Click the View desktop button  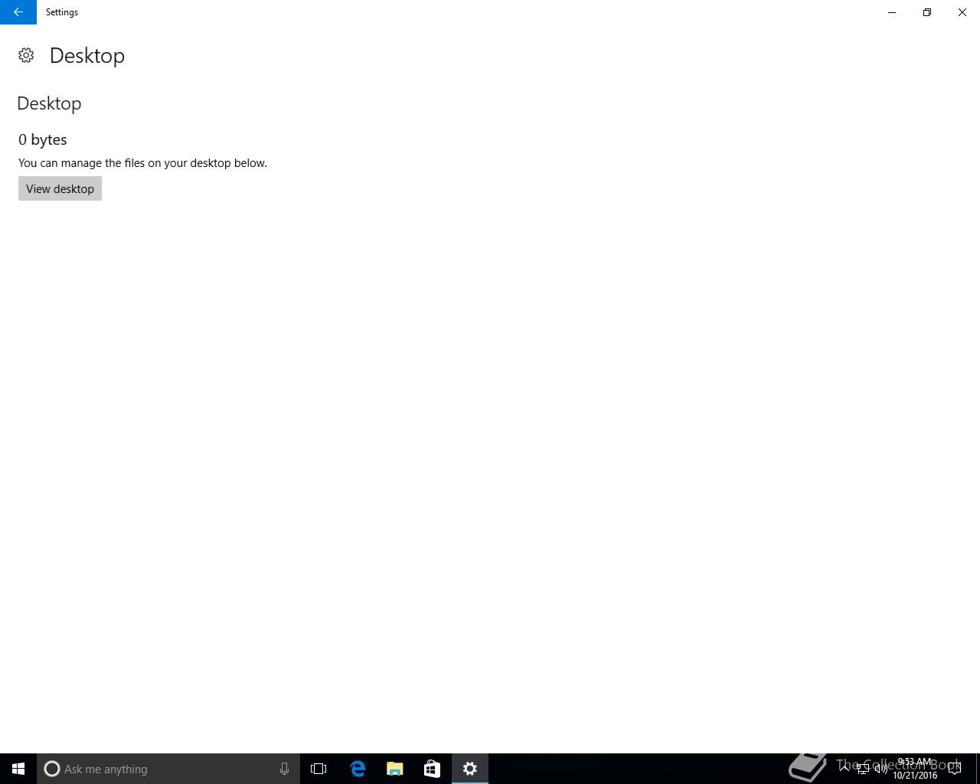point(60,189)
